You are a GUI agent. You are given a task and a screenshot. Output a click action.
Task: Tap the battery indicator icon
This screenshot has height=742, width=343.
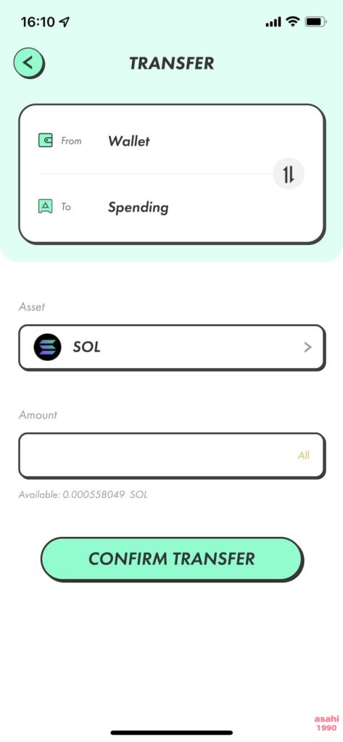tap(315, 21)
